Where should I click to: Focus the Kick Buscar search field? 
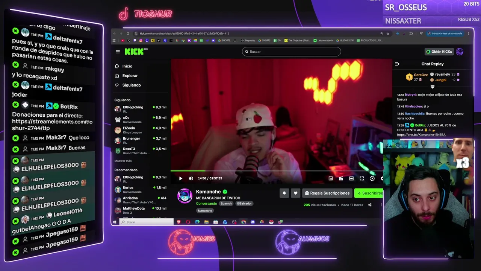tap(292, 52)
